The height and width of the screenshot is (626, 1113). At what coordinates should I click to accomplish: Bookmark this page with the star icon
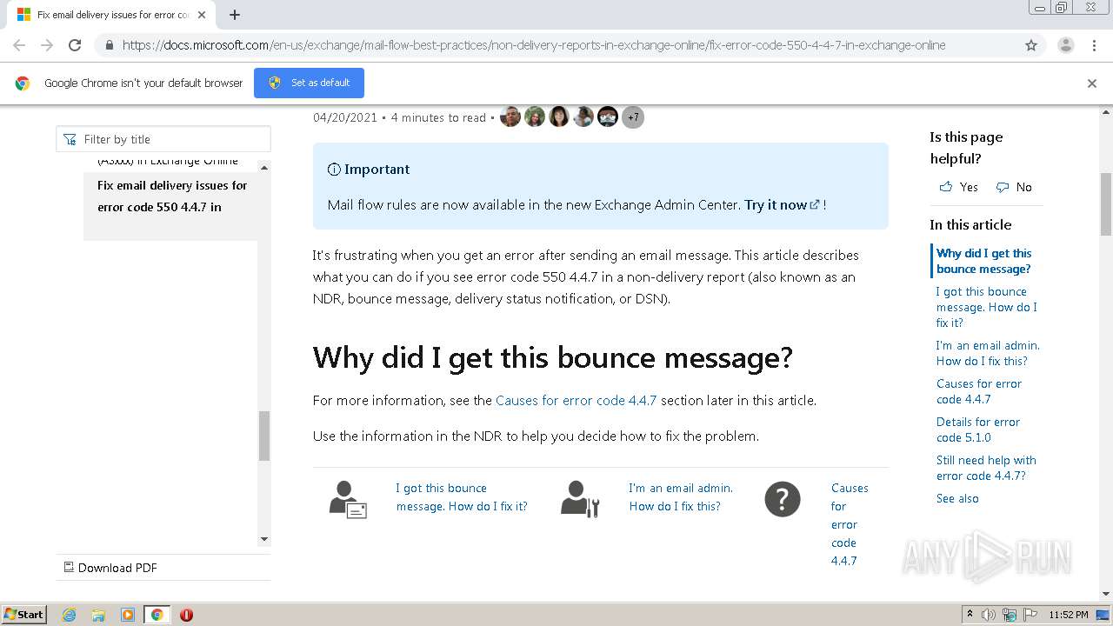coord(1031,45)
